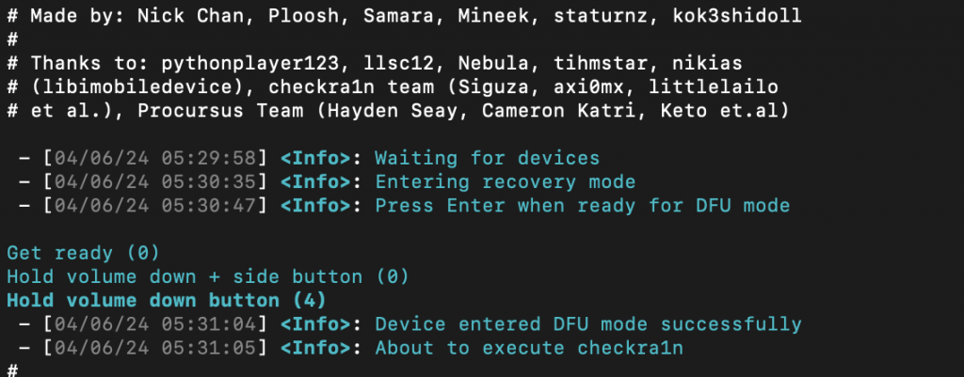The width and height of the screenshot is (964, 377).
Task: Click the "About to execute checkra1n" message
Action: (529, 348)
